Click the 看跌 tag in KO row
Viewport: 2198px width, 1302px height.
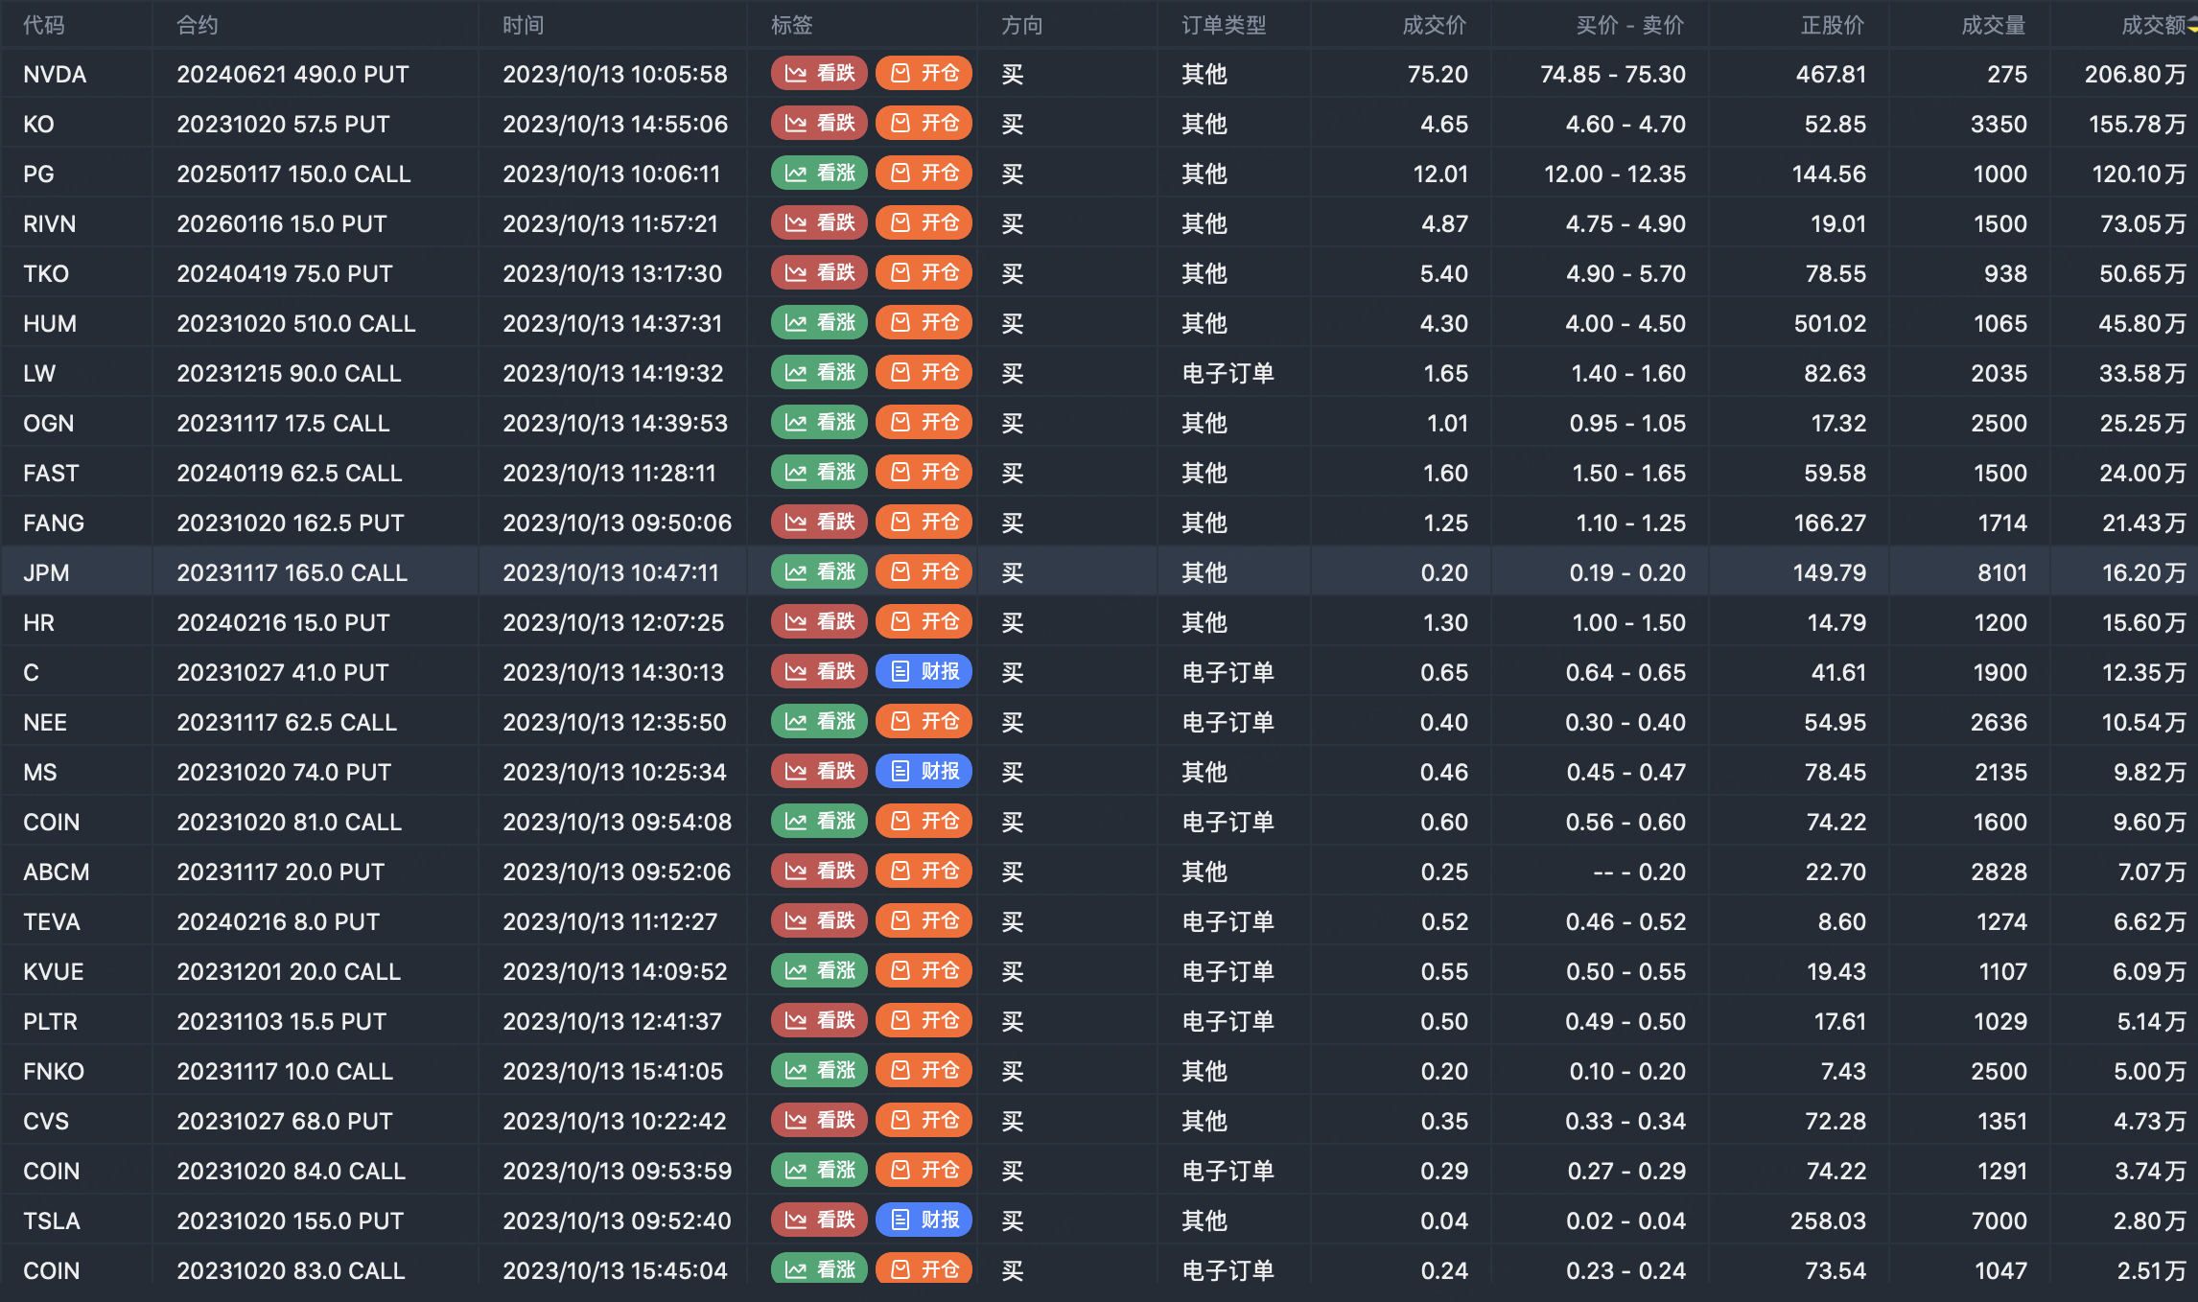tap(819, 123)
